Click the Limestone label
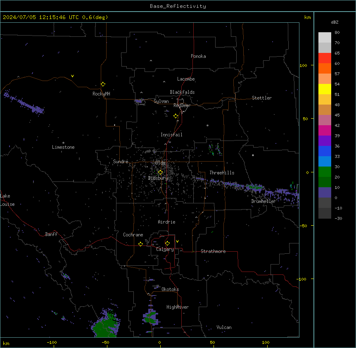Screen dimensions: 356x348 point(63,147)
